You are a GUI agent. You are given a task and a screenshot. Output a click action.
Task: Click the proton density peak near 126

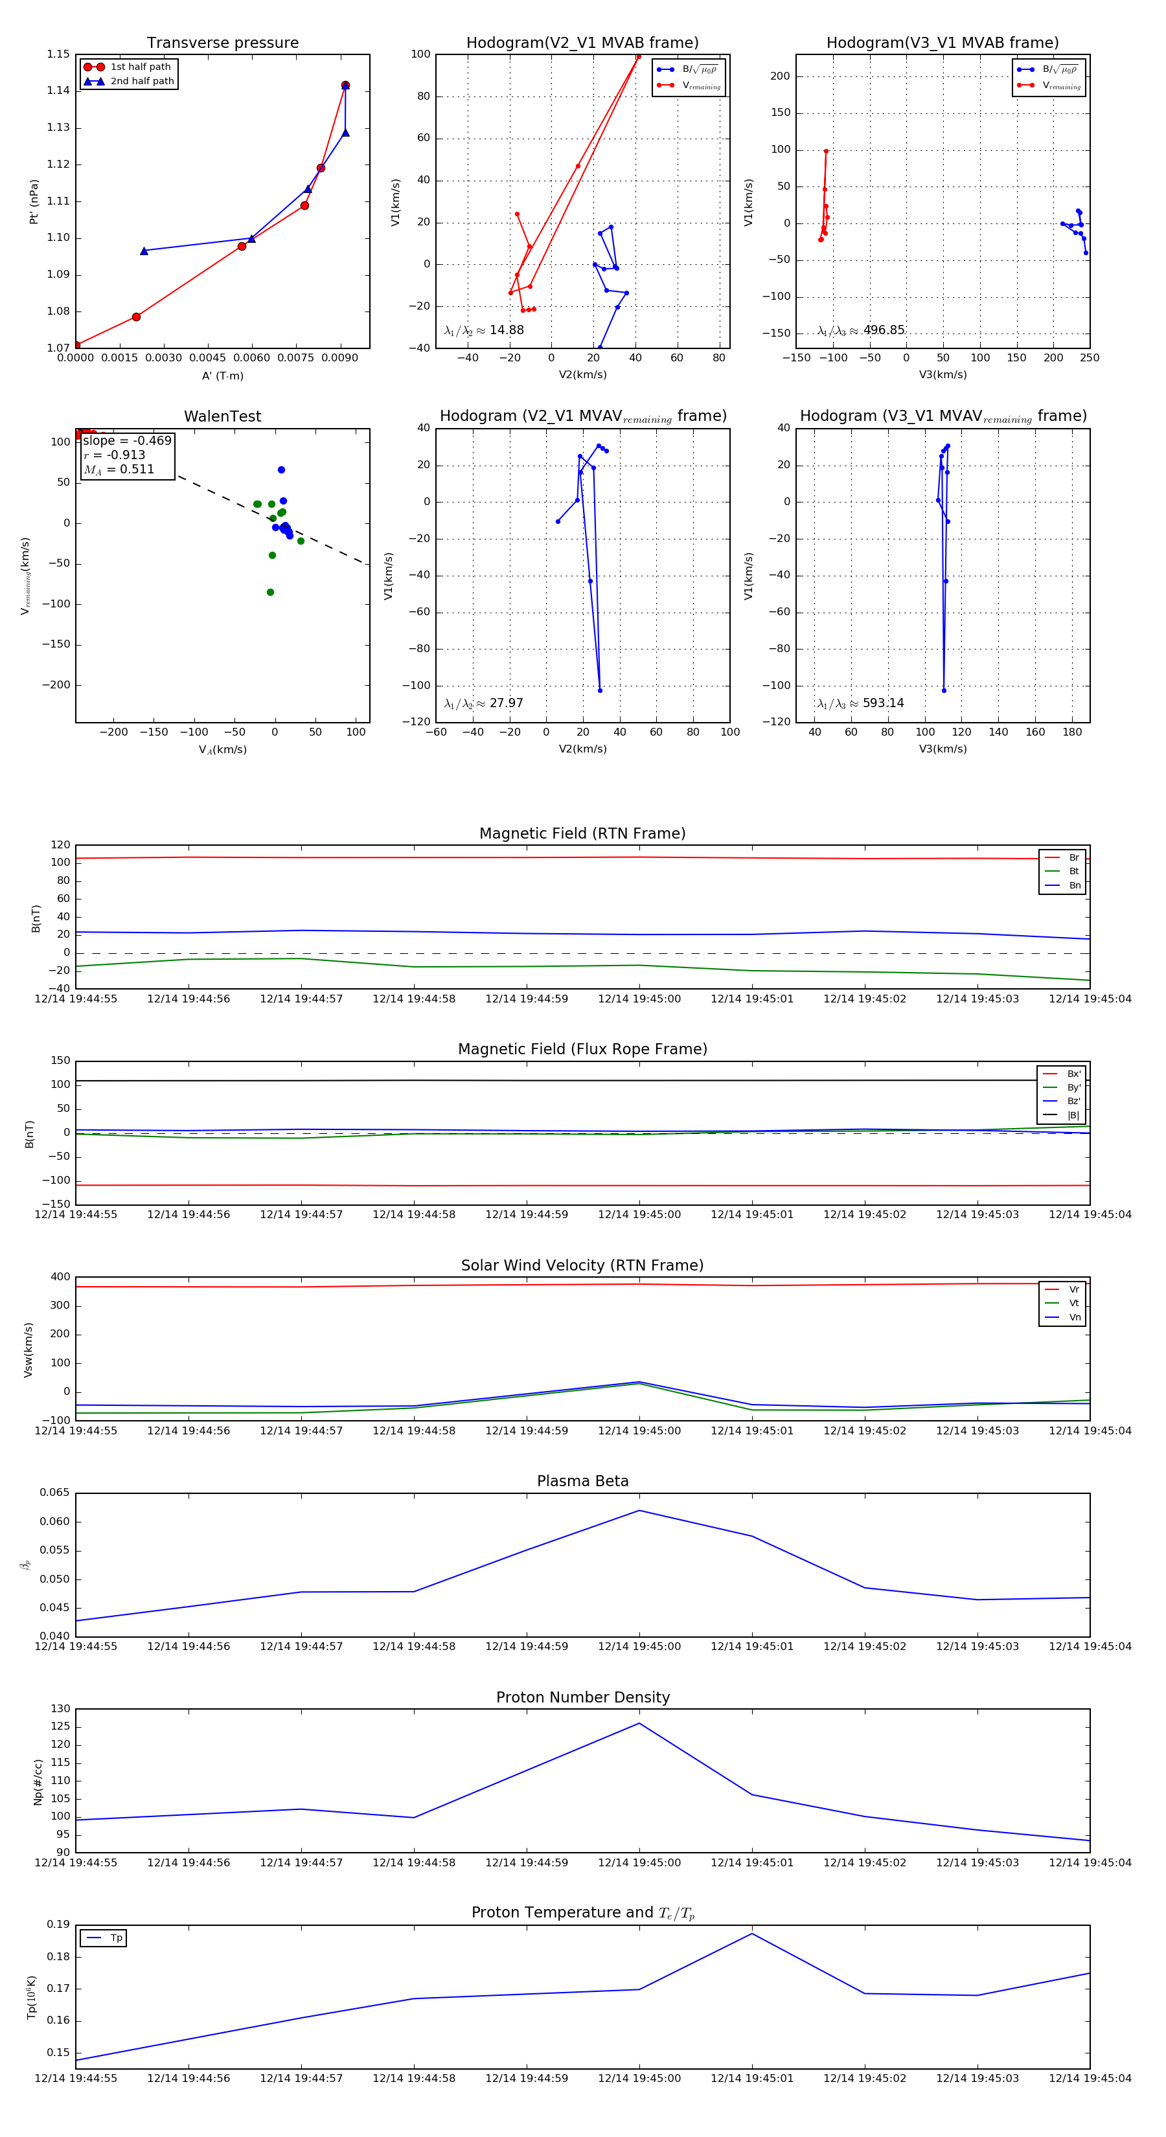(x=639, y=1723)
